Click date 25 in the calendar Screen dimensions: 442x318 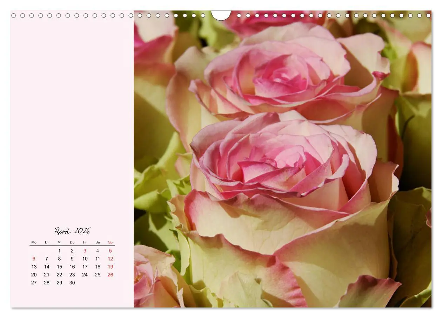point(98,275)
